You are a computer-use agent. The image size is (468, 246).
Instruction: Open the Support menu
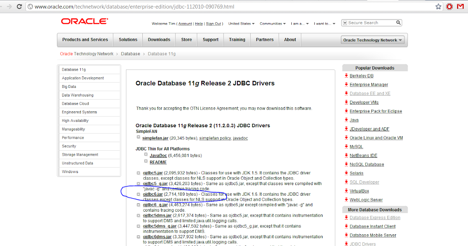click(x=211, y=39)
